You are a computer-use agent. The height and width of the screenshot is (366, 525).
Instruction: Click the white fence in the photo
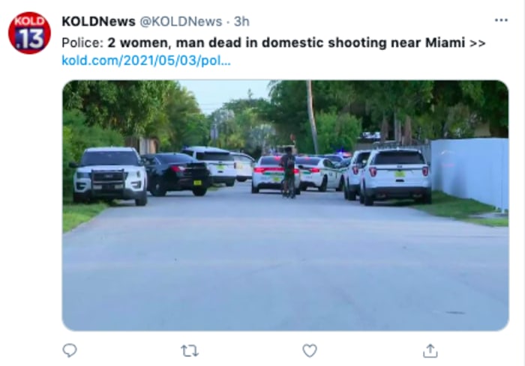pos(469,173)
